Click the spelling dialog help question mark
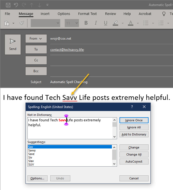Image resolution: width=173 pixels, height=190 pixels. (132, 107)
